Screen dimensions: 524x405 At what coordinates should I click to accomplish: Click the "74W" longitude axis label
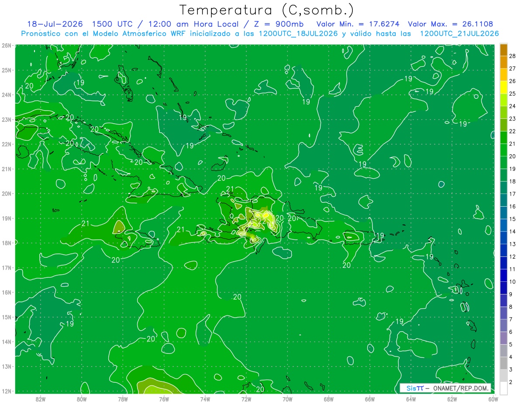205,399
